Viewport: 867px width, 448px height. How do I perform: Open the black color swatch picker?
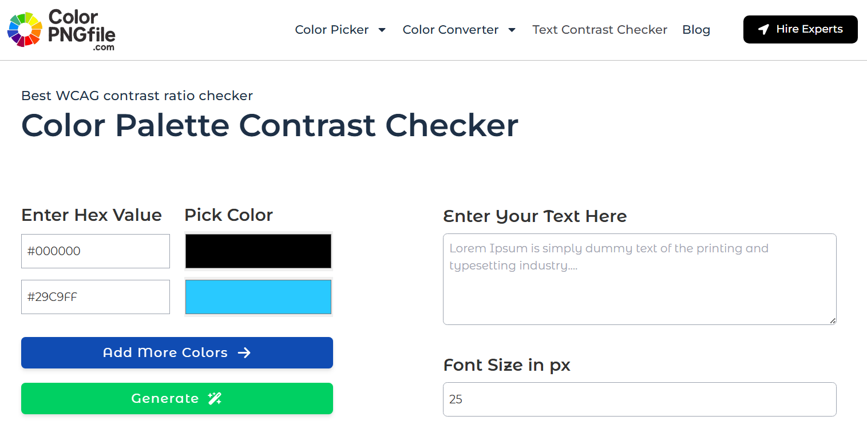click(258, 251)
